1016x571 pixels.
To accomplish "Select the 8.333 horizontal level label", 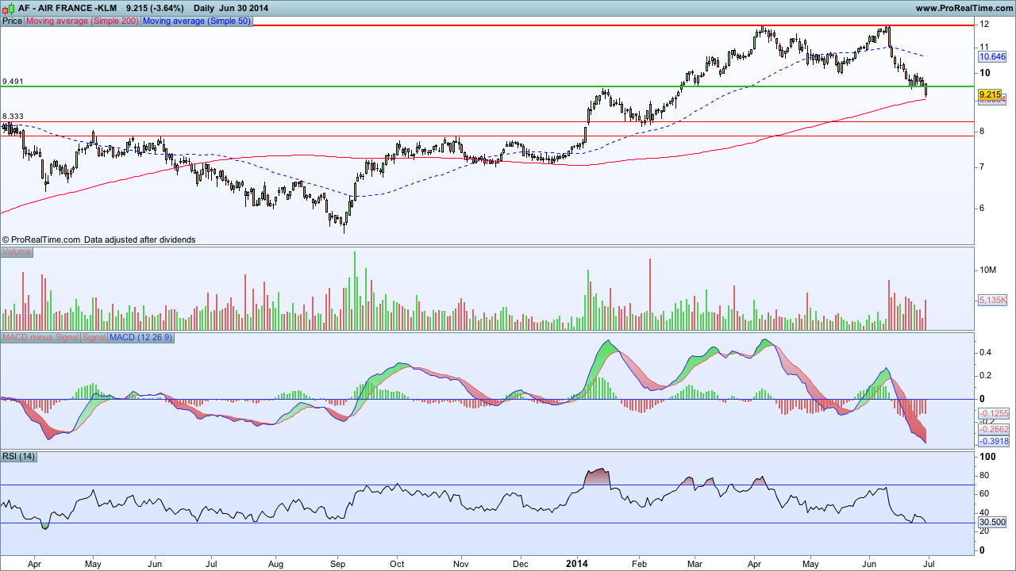I will click(13, 117).
